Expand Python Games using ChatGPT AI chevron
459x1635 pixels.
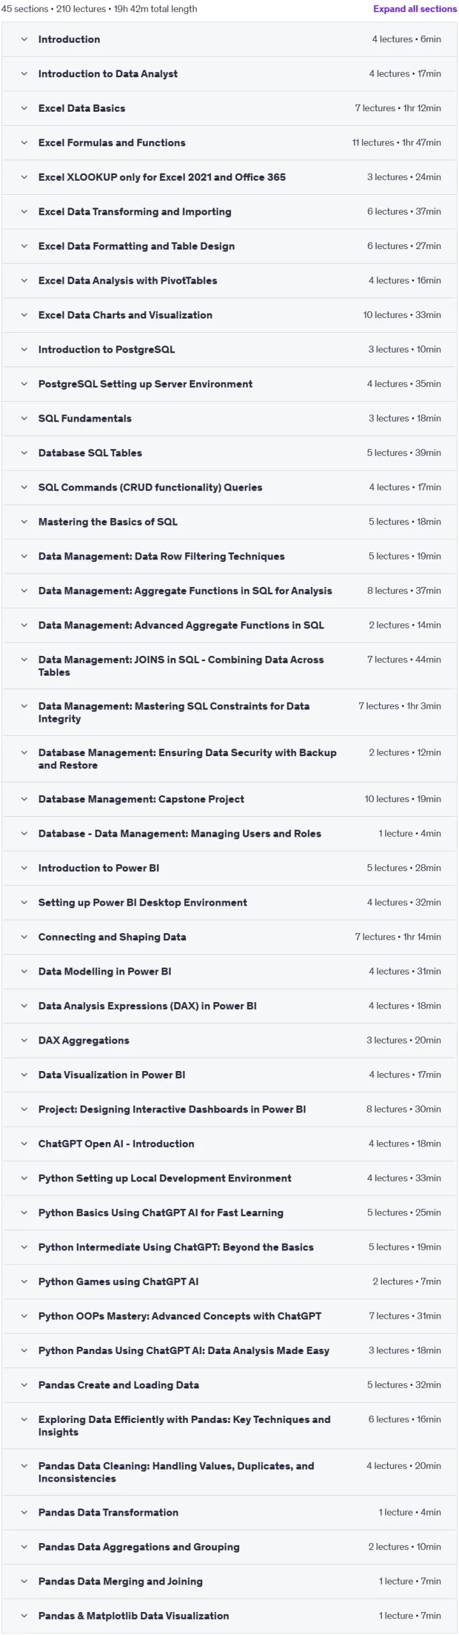click(x=24, y=1282)
